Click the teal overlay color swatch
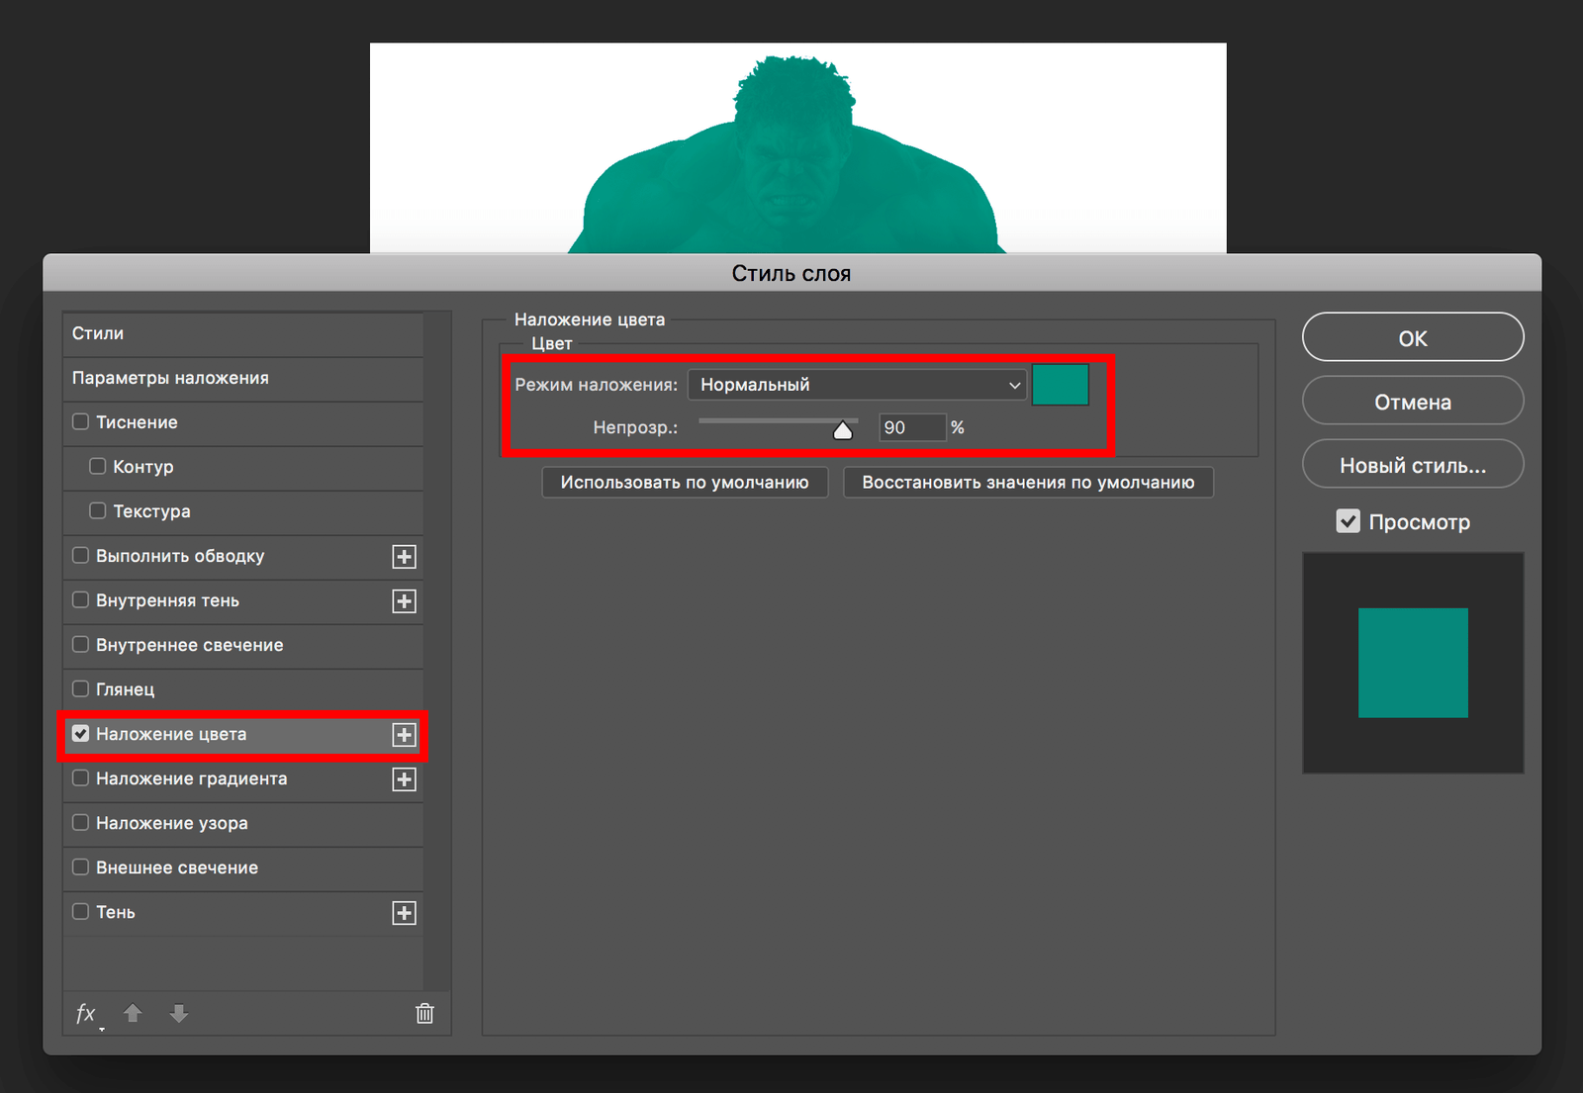 pyautogui.click(x=1060, y=385)
